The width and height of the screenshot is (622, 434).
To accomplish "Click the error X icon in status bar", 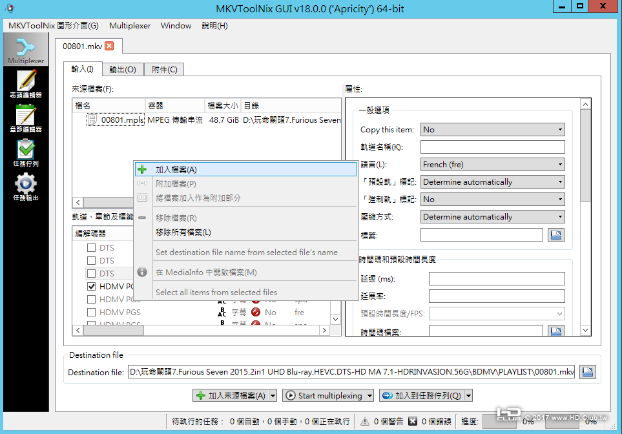I will 413,421.
